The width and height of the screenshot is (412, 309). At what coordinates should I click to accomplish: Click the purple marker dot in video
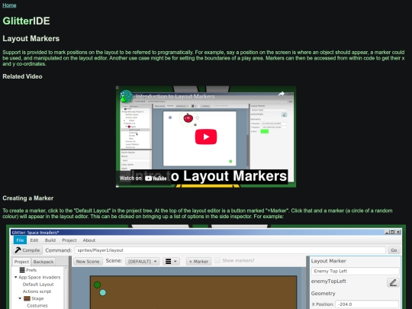(170, 117)
